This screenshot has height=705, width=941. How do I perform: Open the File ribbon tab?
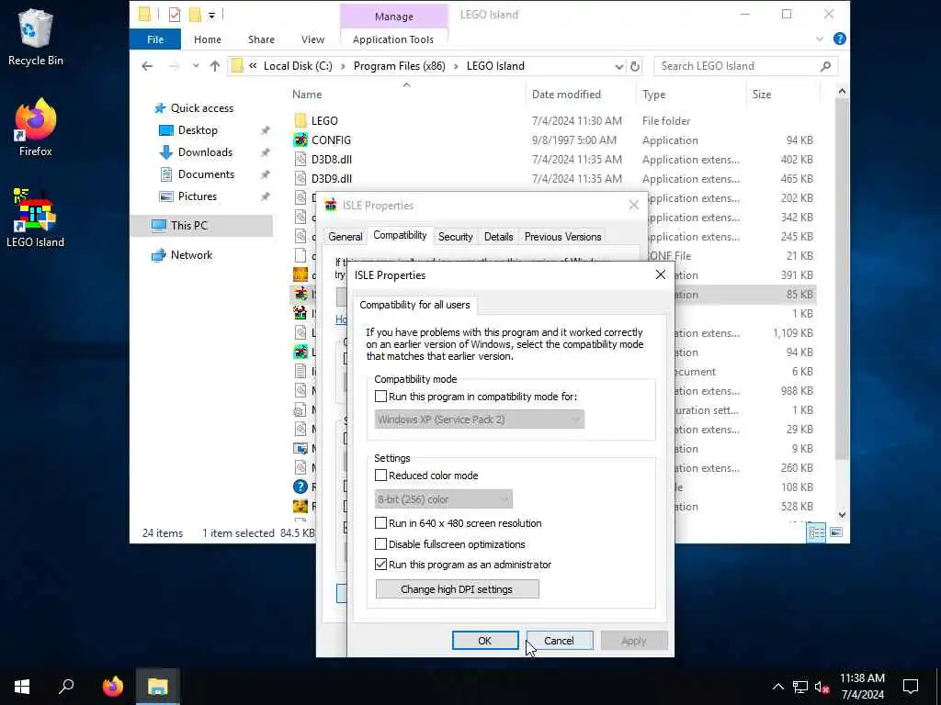(154, 39)
